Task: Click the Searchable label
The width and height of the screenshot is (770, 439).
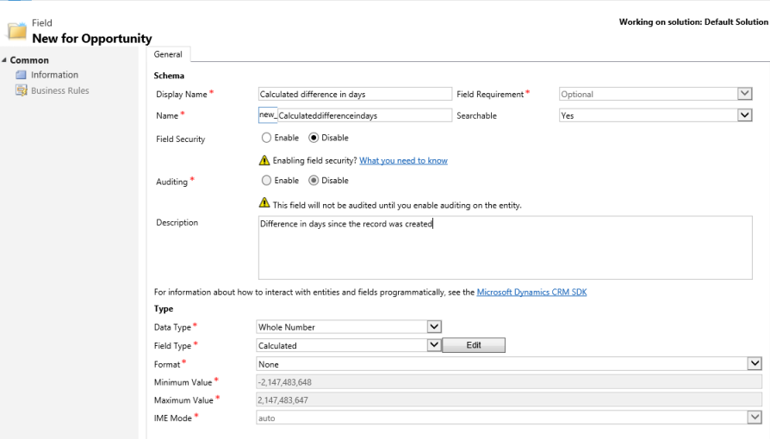Action: pyautogui.click(x=476, y=115)
